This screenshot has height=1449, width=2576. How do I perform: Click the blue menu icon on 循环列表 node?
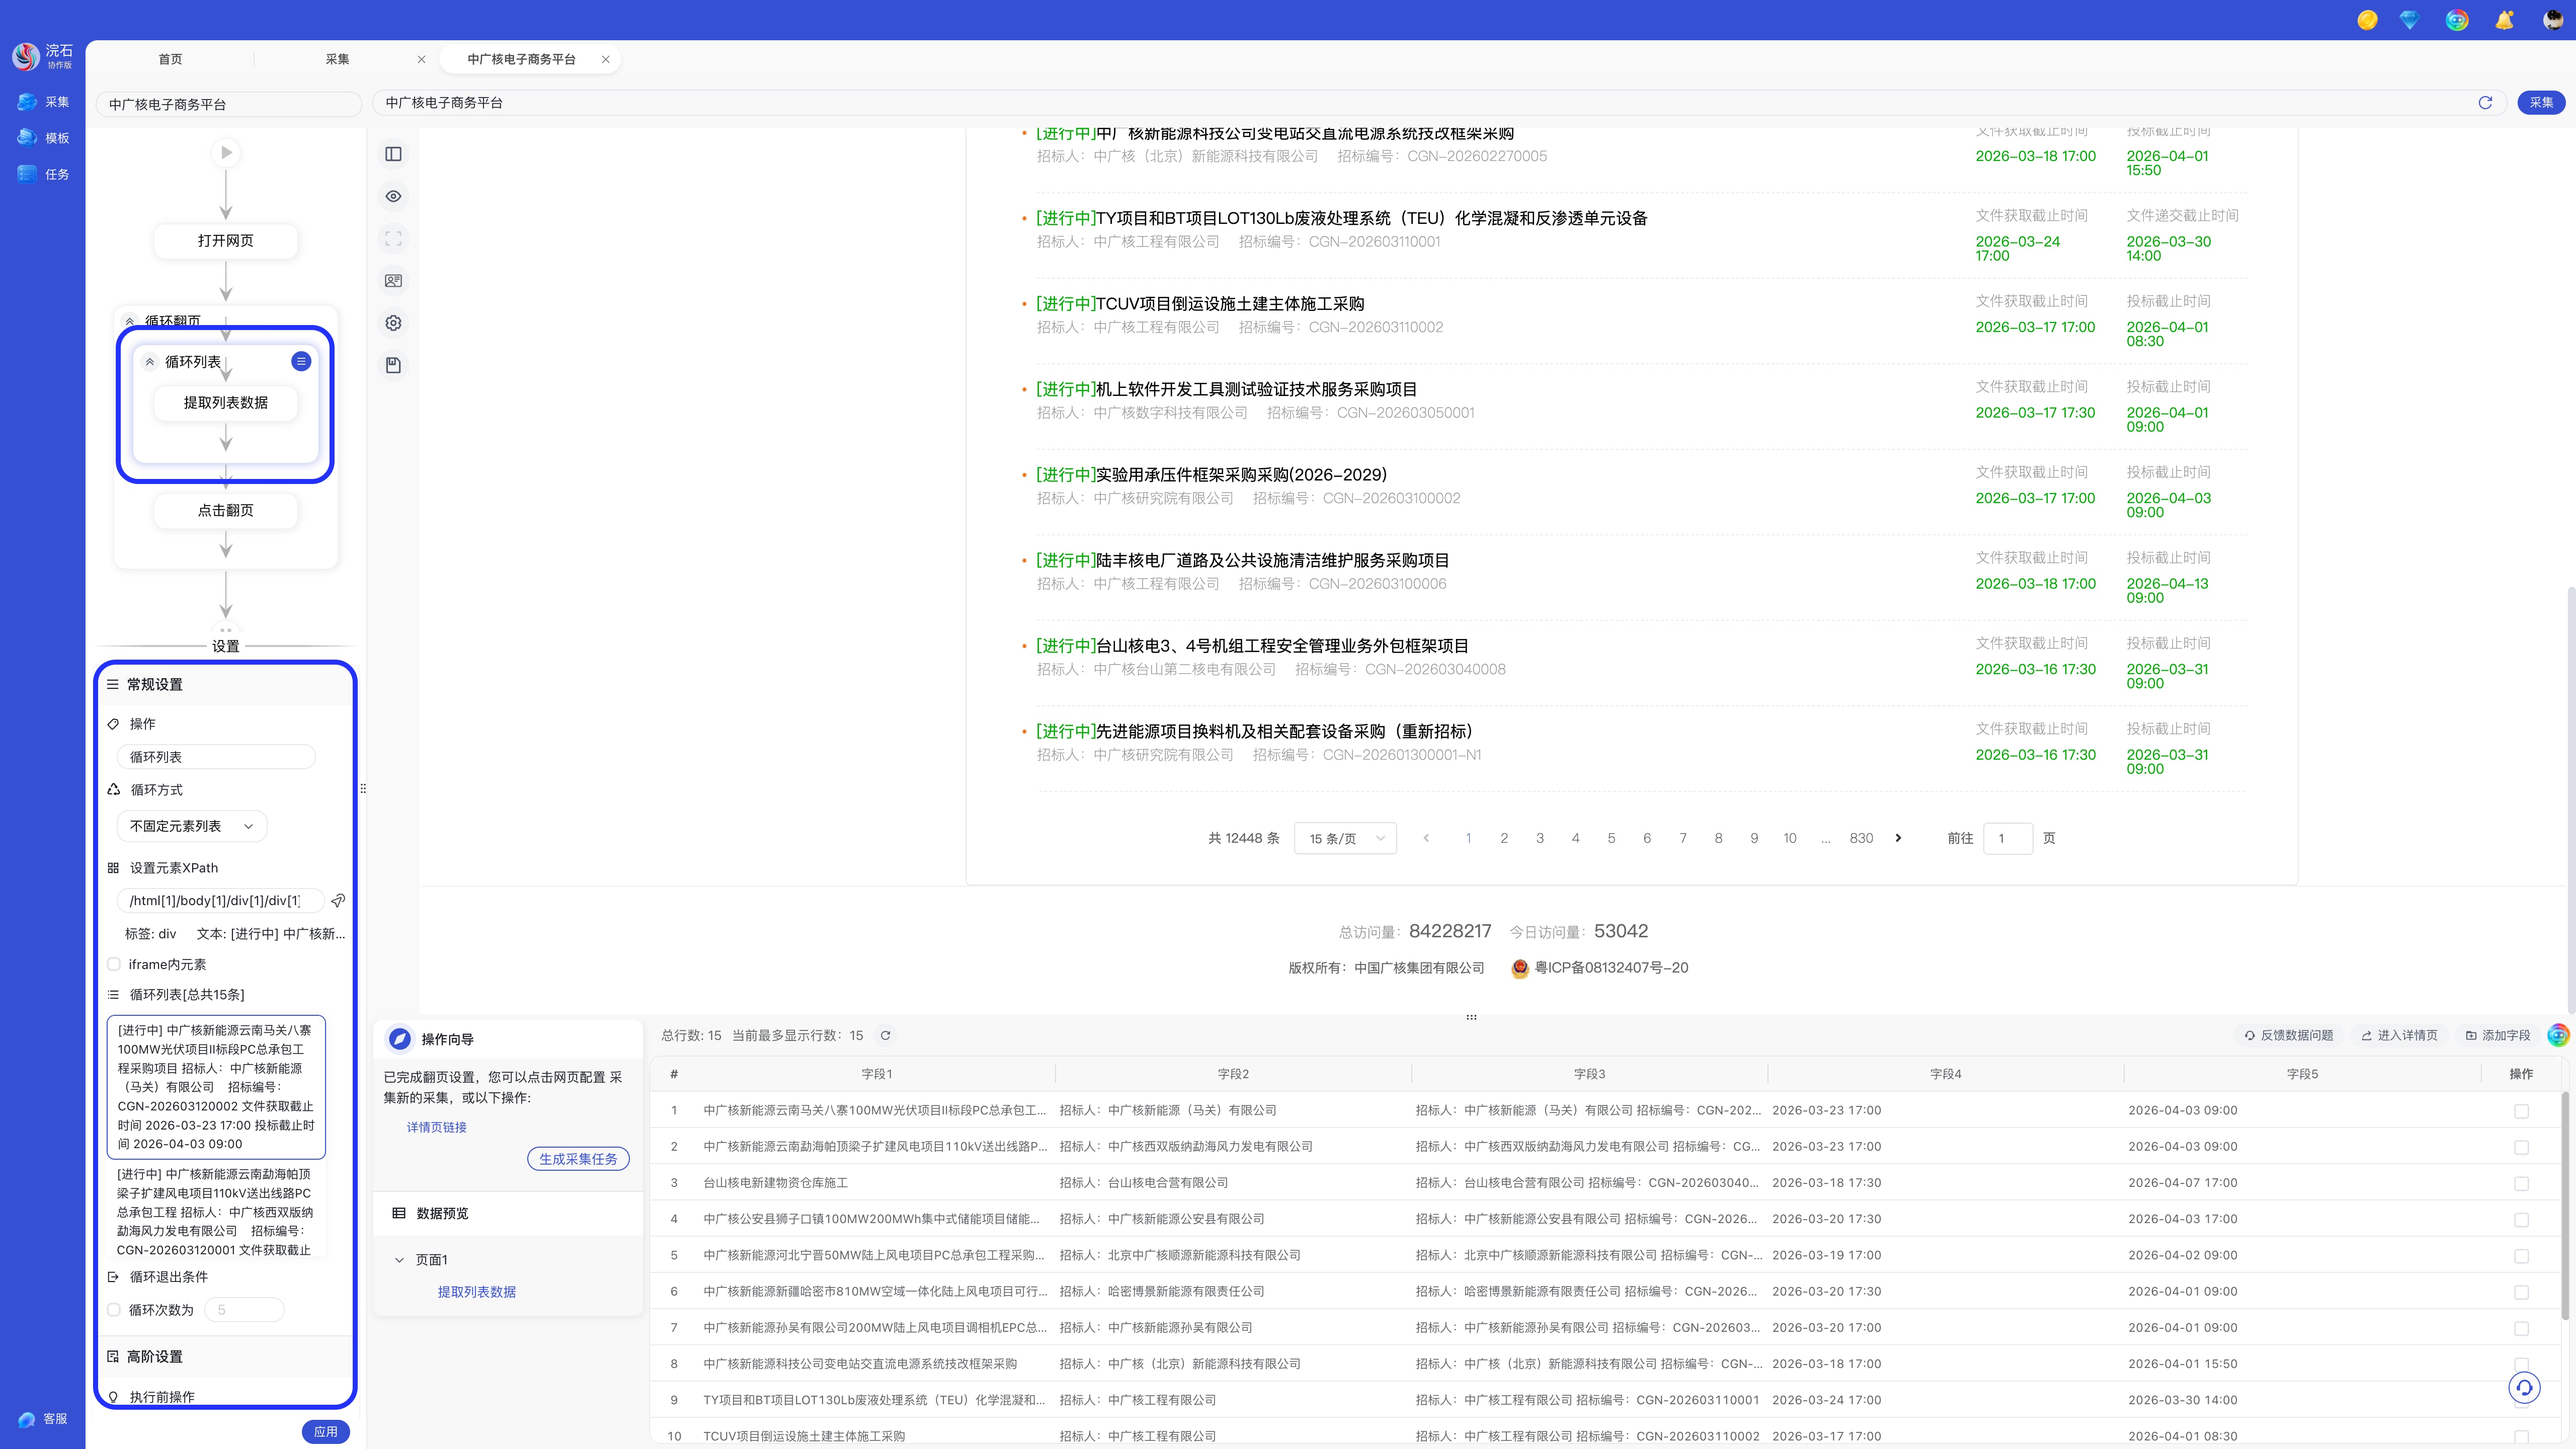tap(301, 361)
